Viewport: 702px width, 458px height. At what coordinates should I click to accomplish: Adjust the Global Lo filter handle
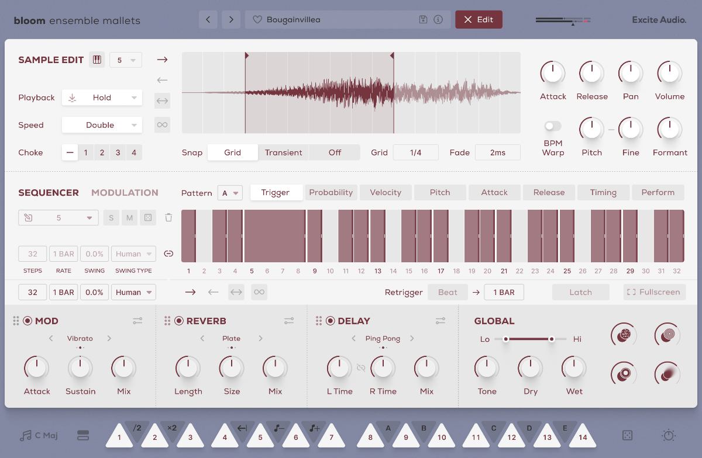click(x=506, y=339)
